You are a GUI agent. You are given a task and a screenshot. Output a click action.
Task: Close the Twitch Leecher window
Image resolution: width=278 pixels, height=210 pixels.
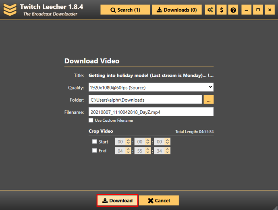pyautogui.click(x=270, y=10)
